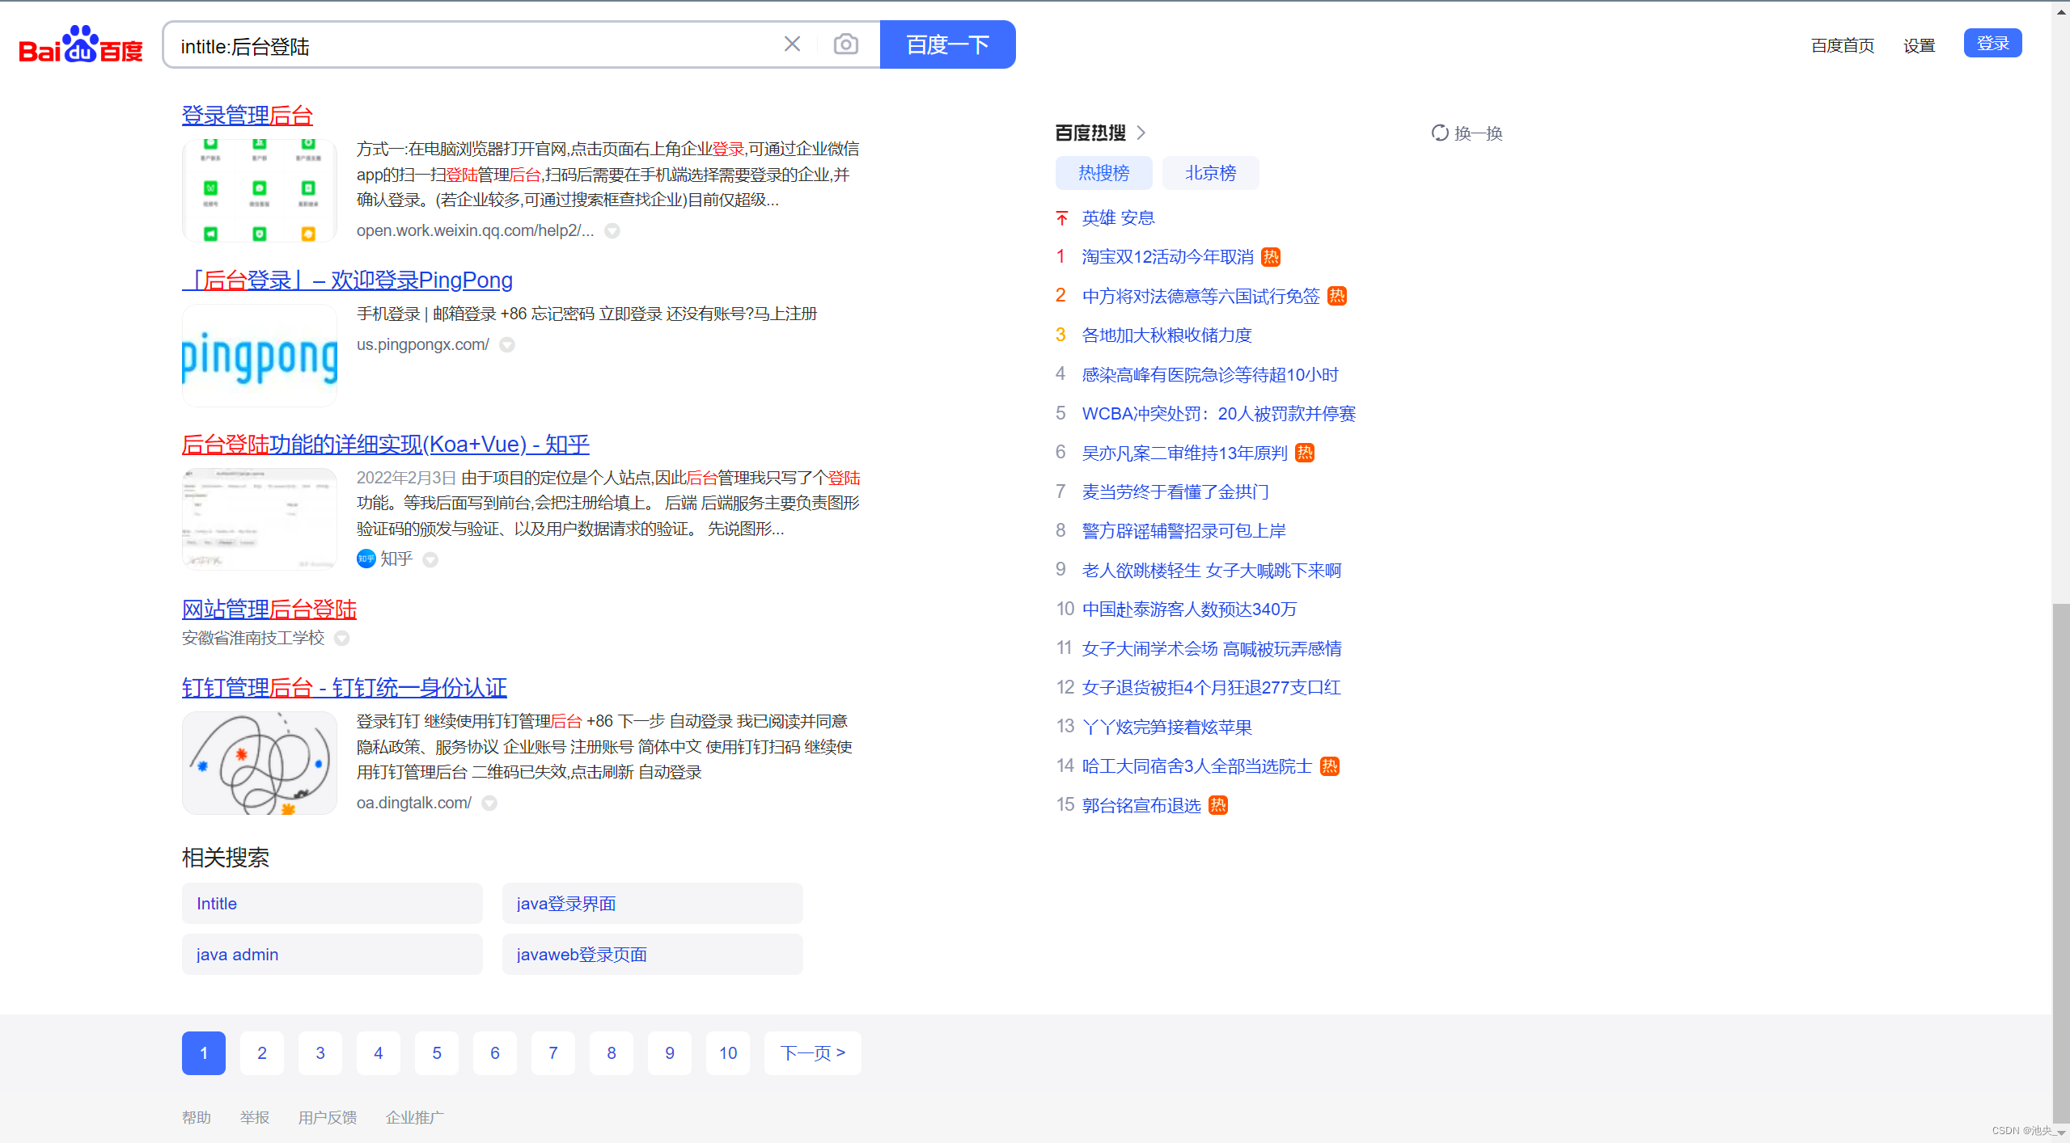2070x1143 pixels.
Task: Open image search via camera icon
Action: tap(845, 44)
